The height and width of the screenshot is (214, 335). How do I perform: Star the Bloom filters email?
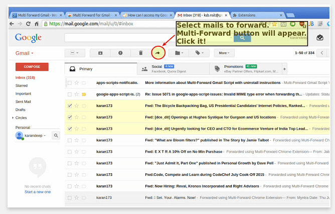pyautogui.click(x=77, y=140)
